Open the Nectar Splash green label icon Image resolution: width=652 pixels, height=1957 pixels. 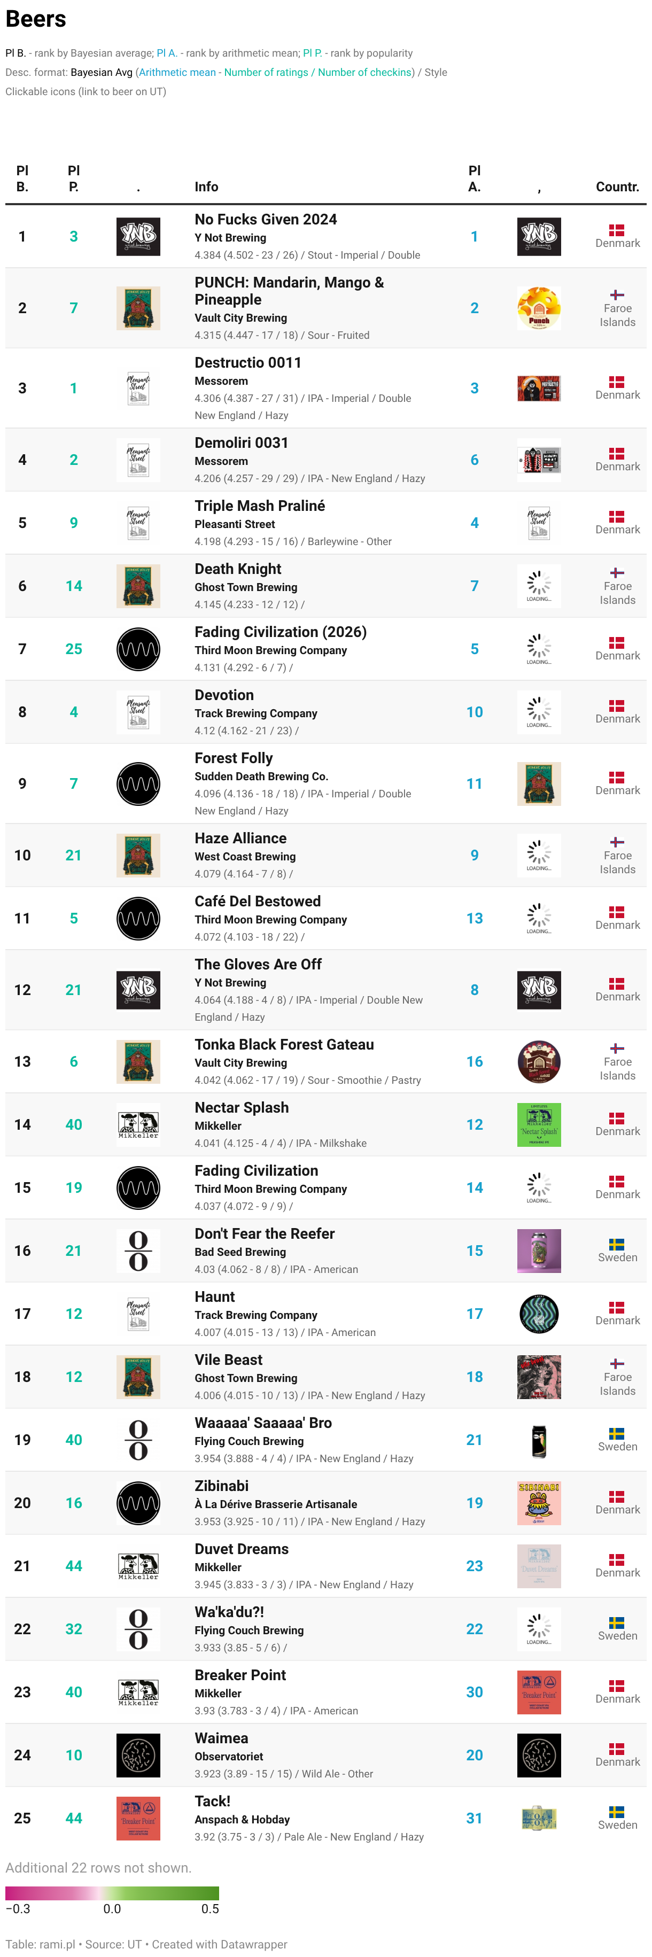tap(539, 1124)
